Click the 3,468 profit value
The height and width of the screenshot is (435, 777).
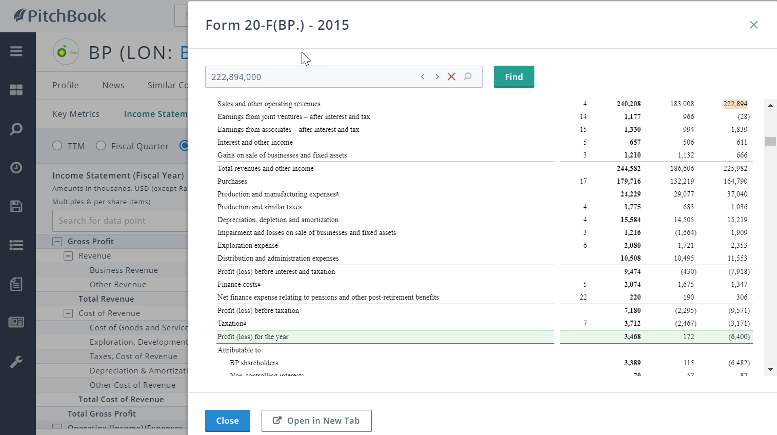[x=632, y=337]
